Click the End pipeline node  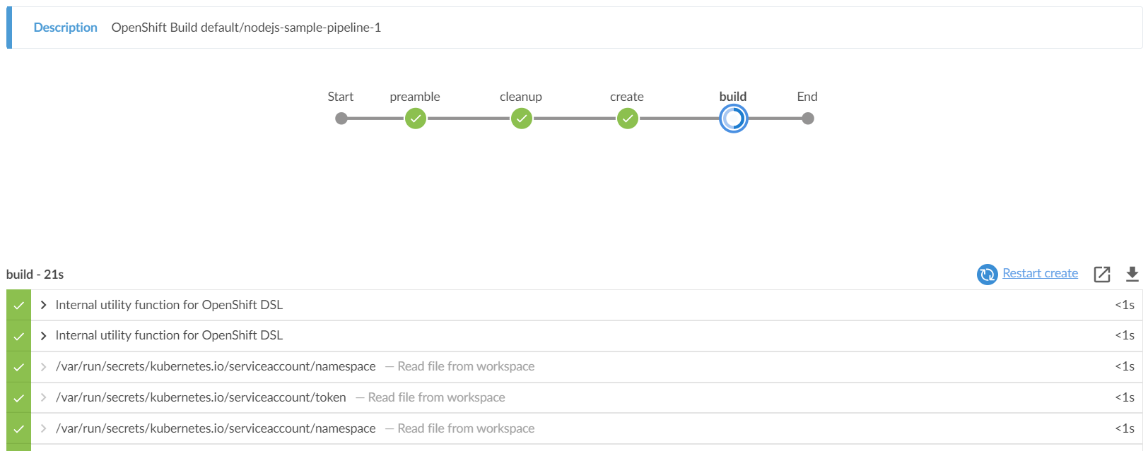click(x=808, y=119)
